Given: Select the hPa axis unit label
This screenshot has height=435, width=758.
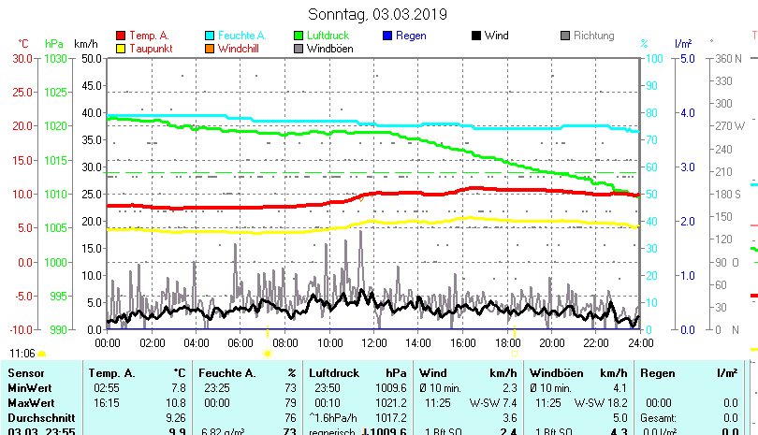Looking at the screenshot, I should [x=54, y=44].
